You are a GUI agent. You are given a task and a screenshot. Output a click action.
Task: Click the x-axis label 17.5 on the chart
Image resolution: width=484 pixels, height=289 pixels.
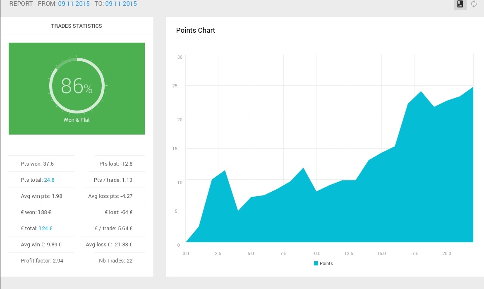pos(414,253)
